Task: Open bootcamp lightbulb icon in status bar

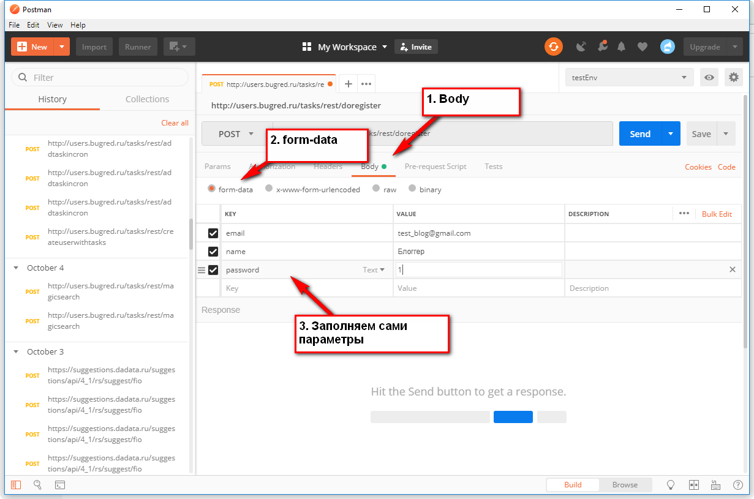Action: [671, 485]
